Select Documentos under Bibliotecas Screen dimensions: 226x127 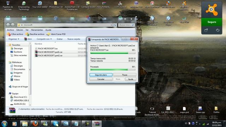pos(19,69)
